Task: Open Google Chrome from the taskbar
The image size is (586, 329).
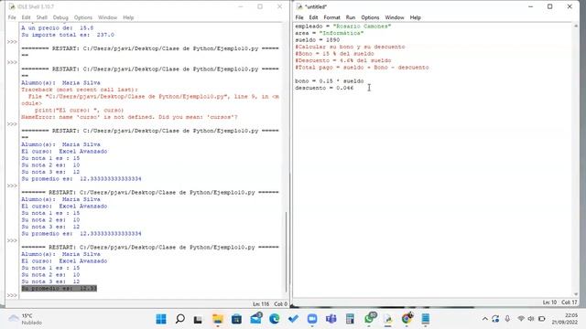Action: (407, 319)
